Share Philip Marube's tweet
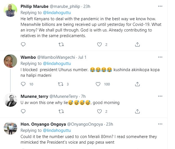Screen dimensions: 175x149 [x=138, y=44]
